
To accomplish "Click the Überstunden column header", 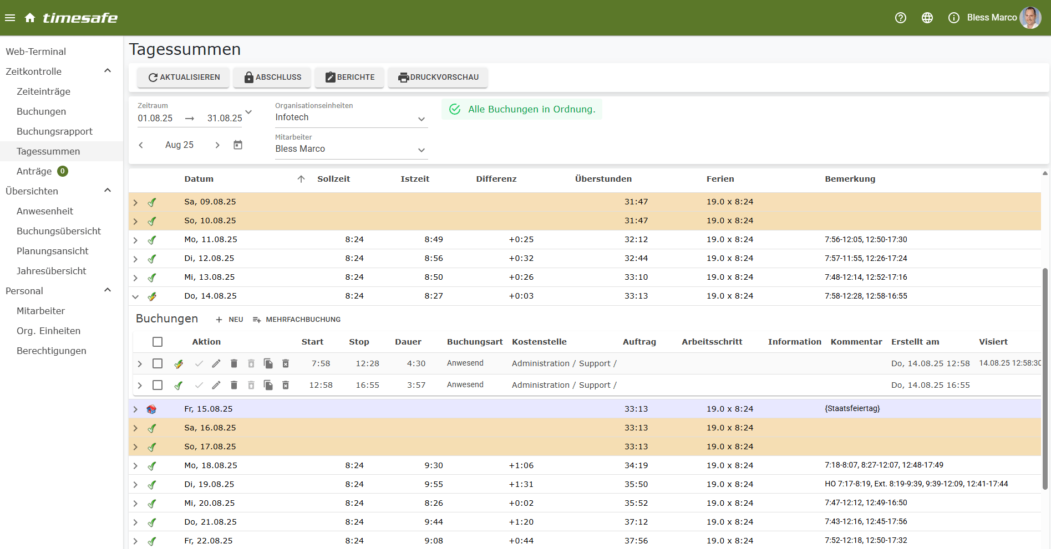I will click(x=603, y=179).
